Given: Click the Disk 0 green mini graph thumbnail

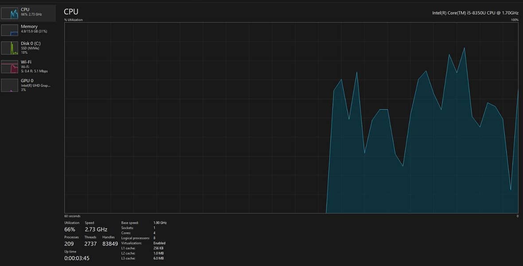Looking at the screenshot, I should click(x=10, y=48).
